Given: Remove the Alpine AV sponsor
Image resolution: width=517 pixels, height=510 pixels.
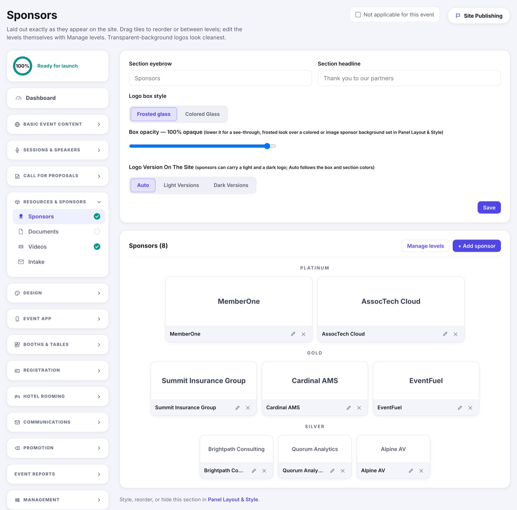Looking at the screenshot, I should point(421,470).
